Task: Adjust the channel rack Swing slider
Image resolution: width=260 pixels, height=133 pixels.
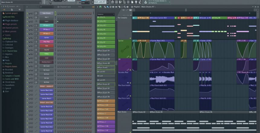Action: [x=83, y=7]
